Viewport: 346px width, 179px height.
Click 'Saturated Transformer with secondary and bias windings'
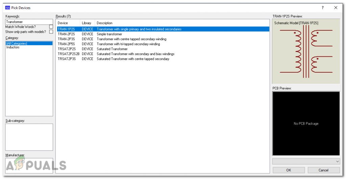click(x=135, y=54)
